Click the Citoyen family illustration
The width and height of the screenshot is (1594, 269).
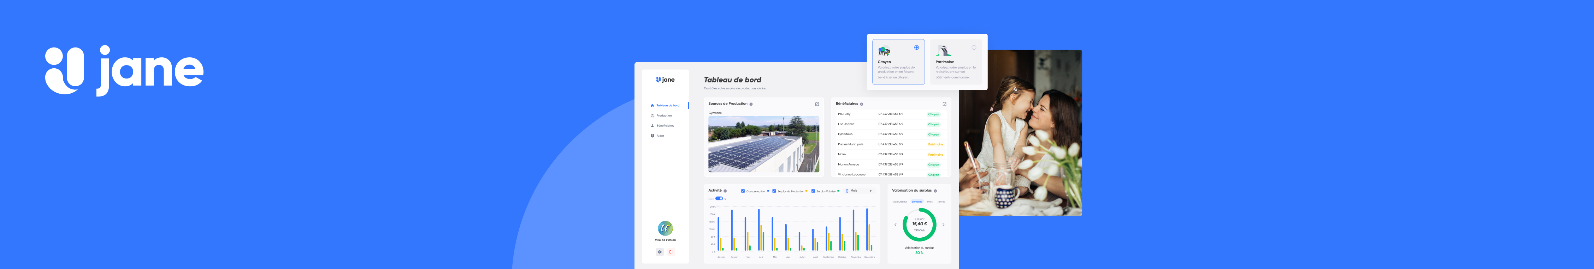(884, 51)
